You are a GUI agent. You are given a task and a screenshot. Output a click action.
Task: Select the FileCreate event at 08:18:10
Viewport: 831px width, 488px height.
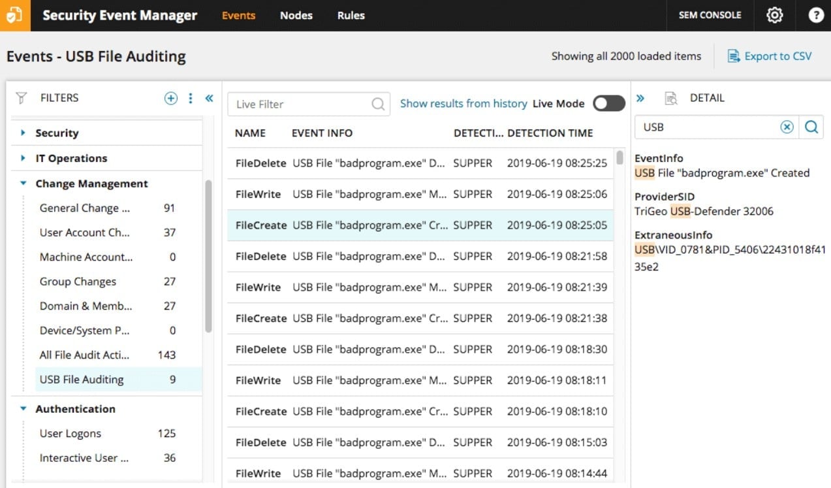click(420, 412)
